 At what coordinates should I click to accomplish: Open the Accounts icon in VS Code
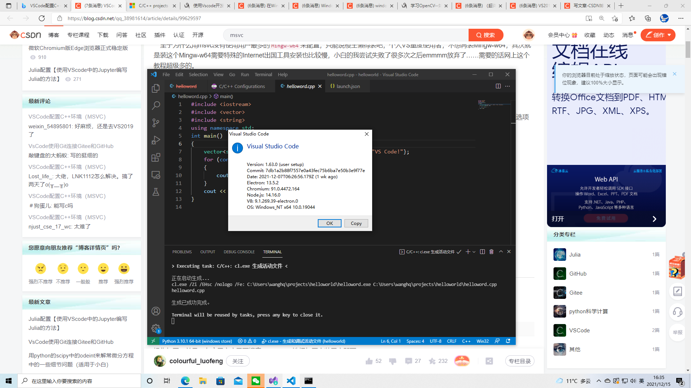(156, 311)
